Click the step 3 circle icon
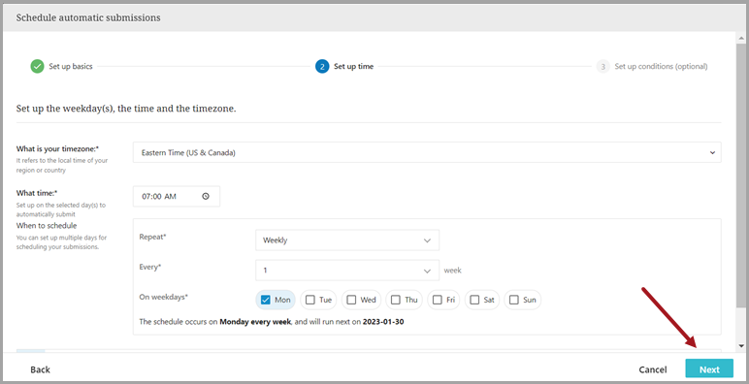This screenshot has width=749, height=384. (602, 66)
